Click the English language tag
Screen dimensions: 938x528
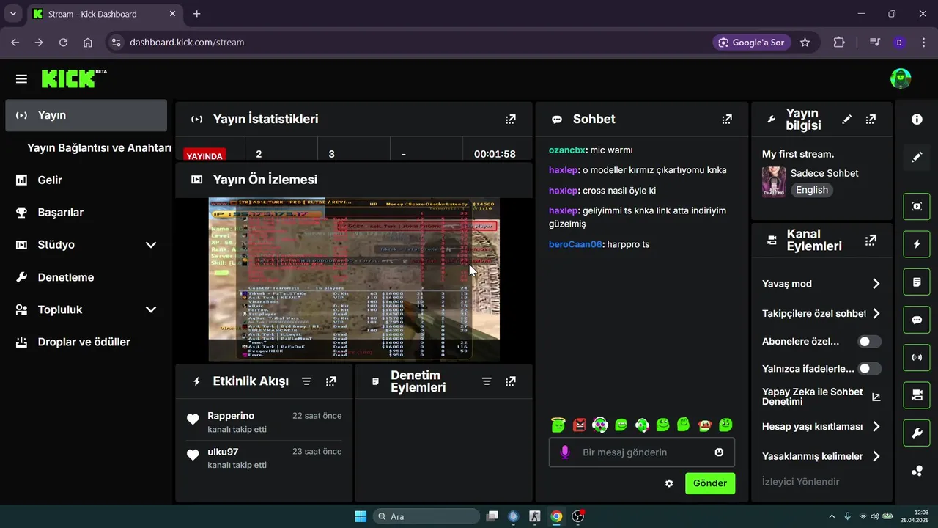click(812, 190)
